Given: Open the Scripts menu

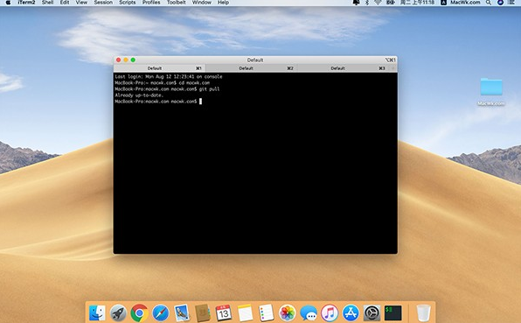Looking at the screenshot, I should pos(128,3).
